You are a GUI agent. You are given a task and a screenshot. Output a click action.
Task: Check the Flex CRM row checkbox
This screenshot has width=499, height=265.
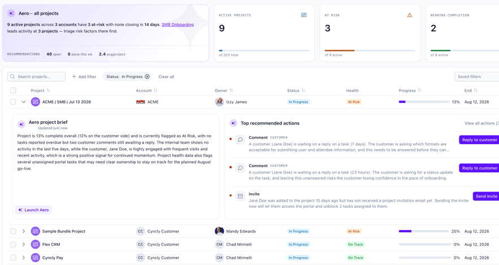[x=13, y=244]
